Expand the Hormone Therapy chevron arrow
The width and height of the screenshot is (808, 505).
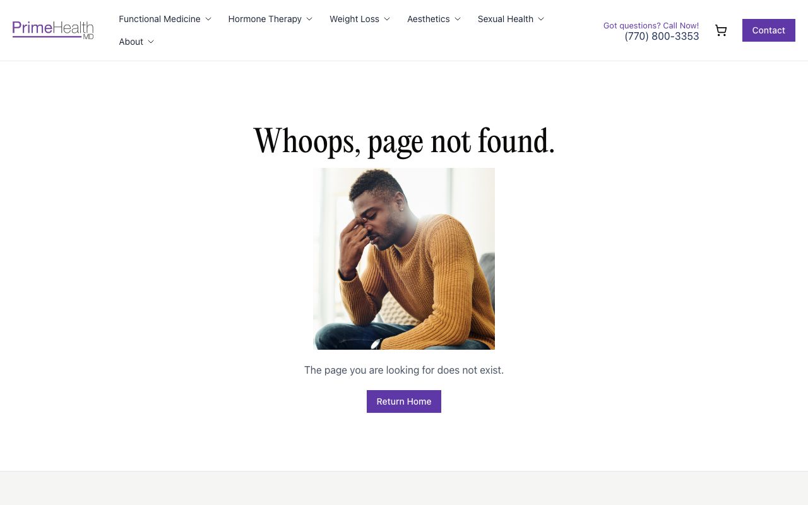[309, 19]
